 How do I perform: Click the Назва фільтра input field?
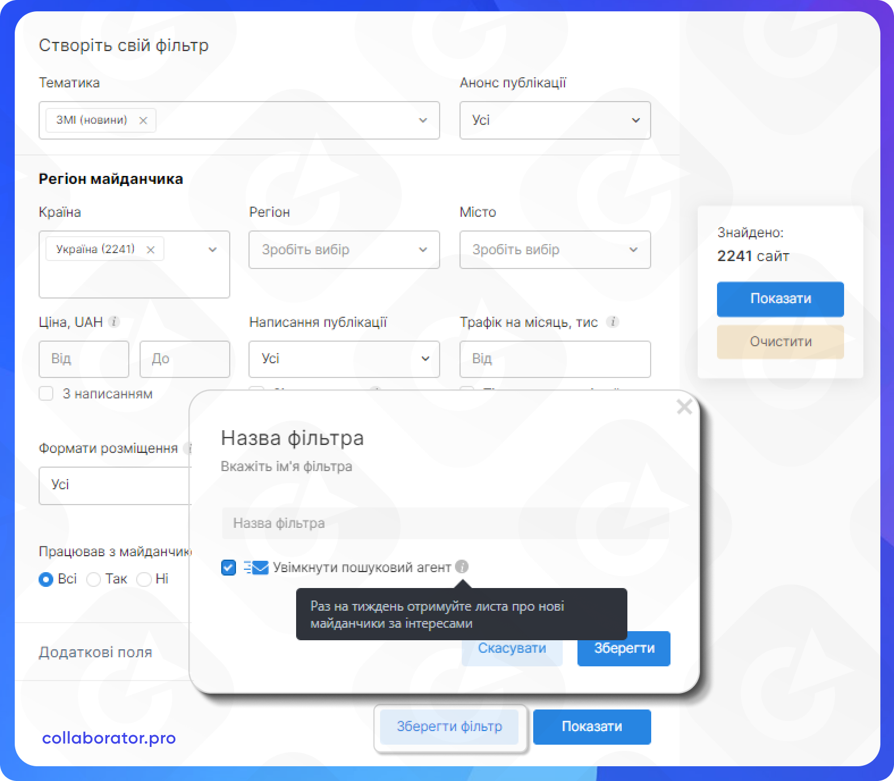point(445,523)
